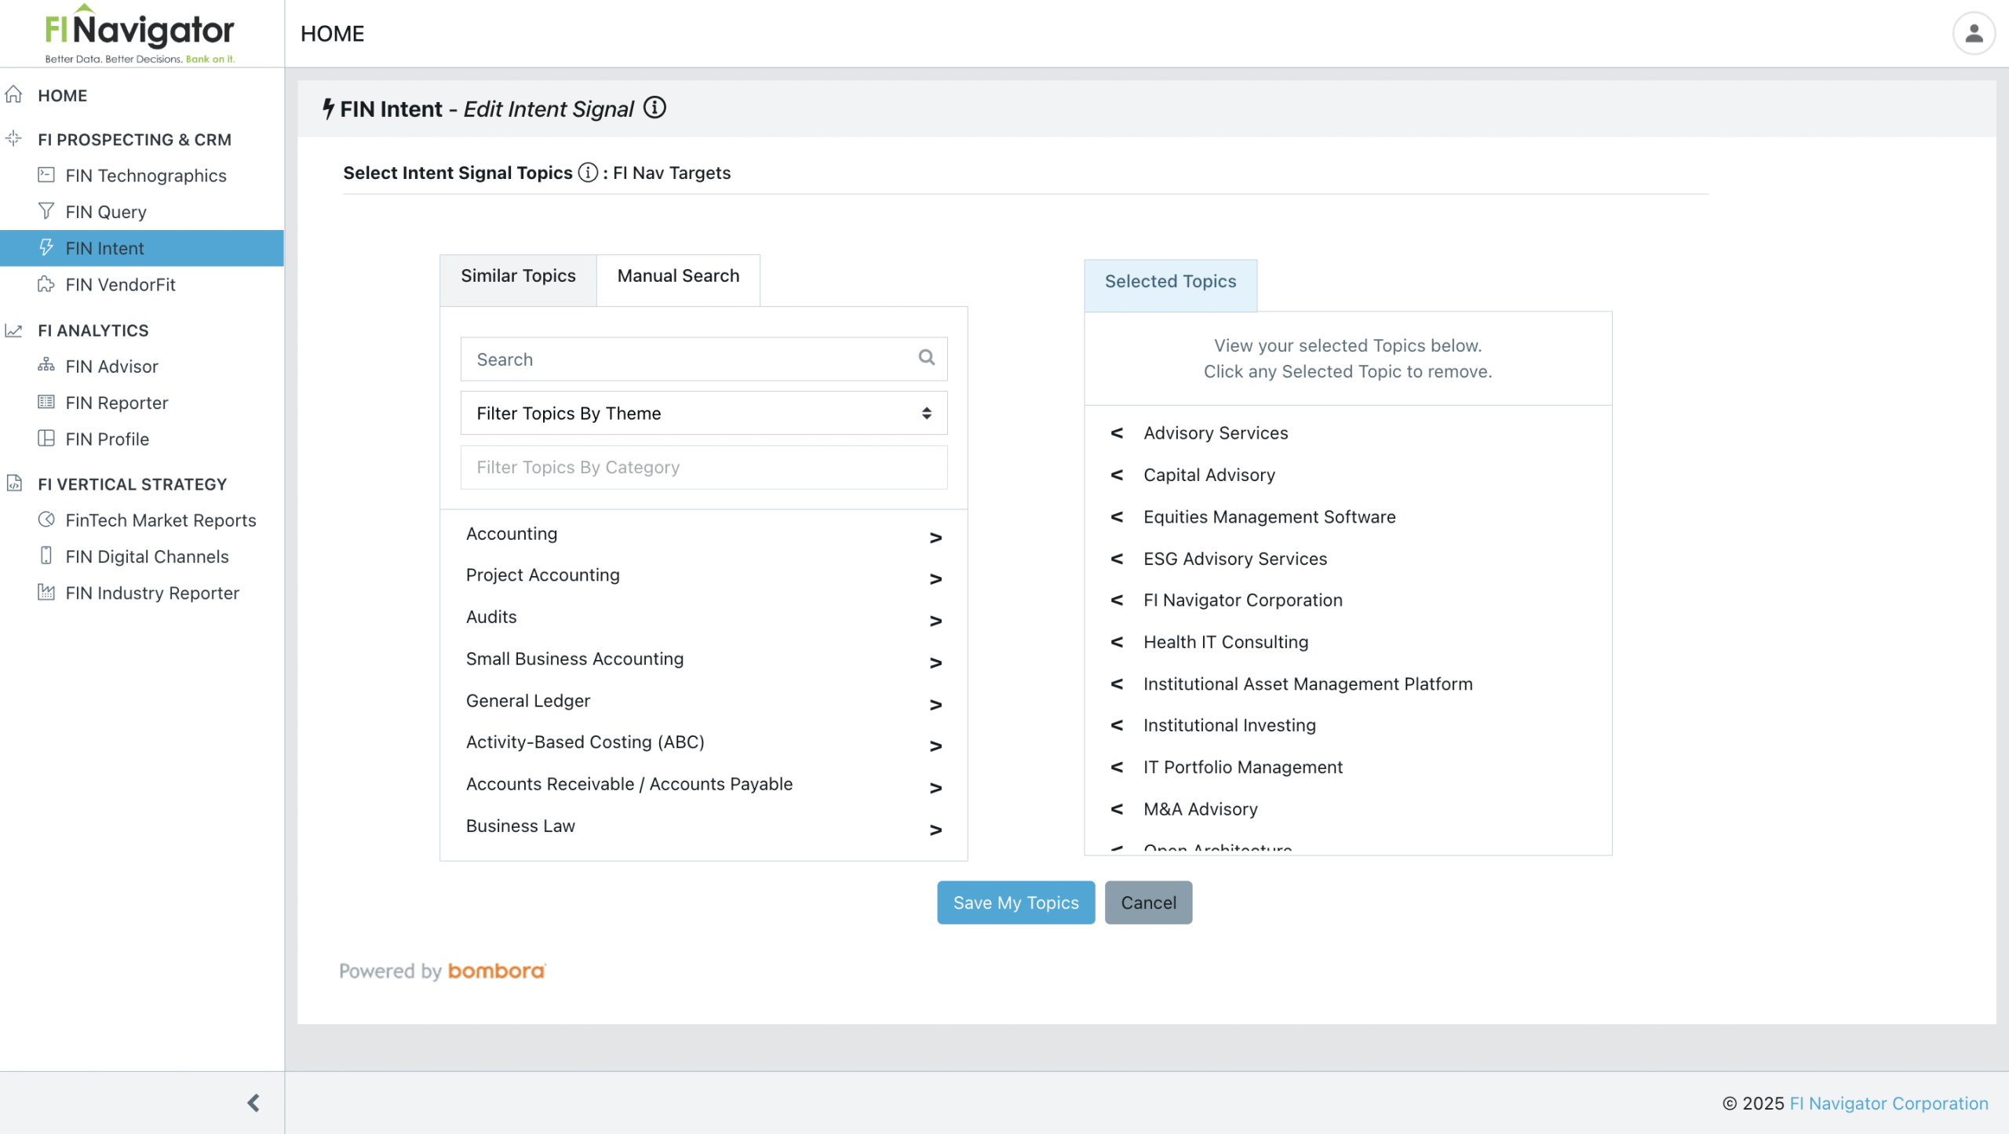
Task: Click the Cancel button
Action: point(1148,902)
